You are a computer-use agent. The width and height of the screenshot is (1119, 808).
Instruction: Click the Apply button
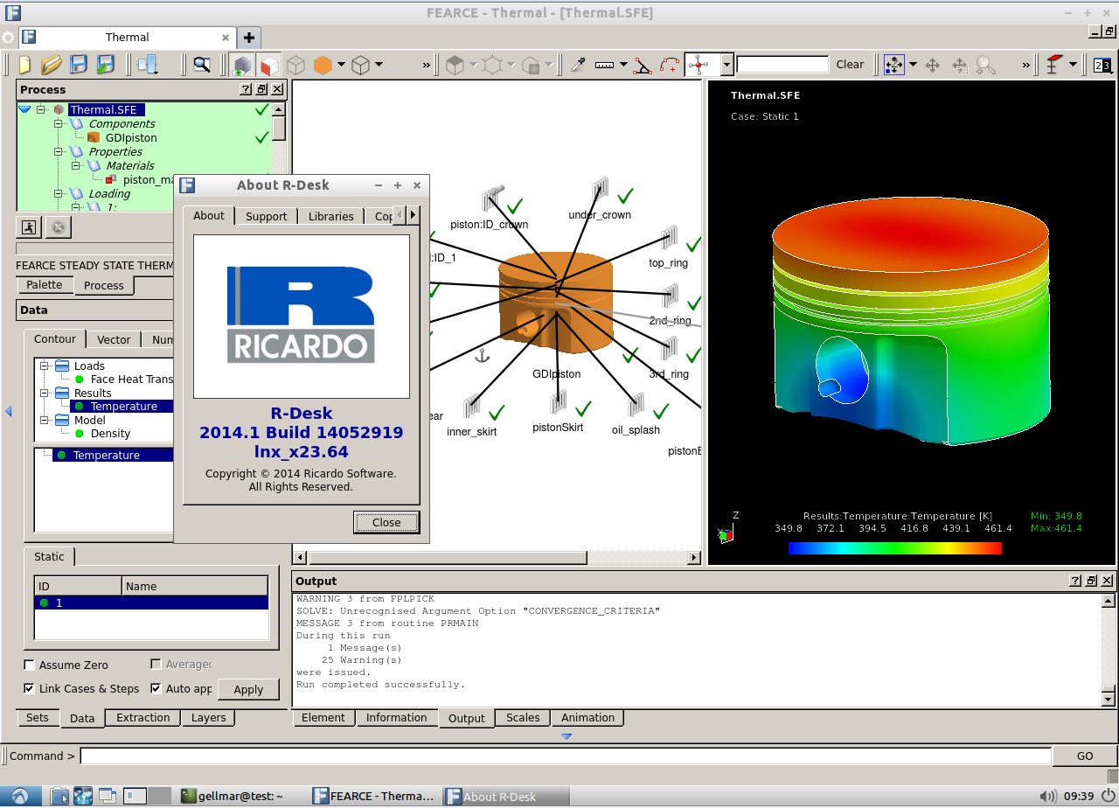click(248, 689)
